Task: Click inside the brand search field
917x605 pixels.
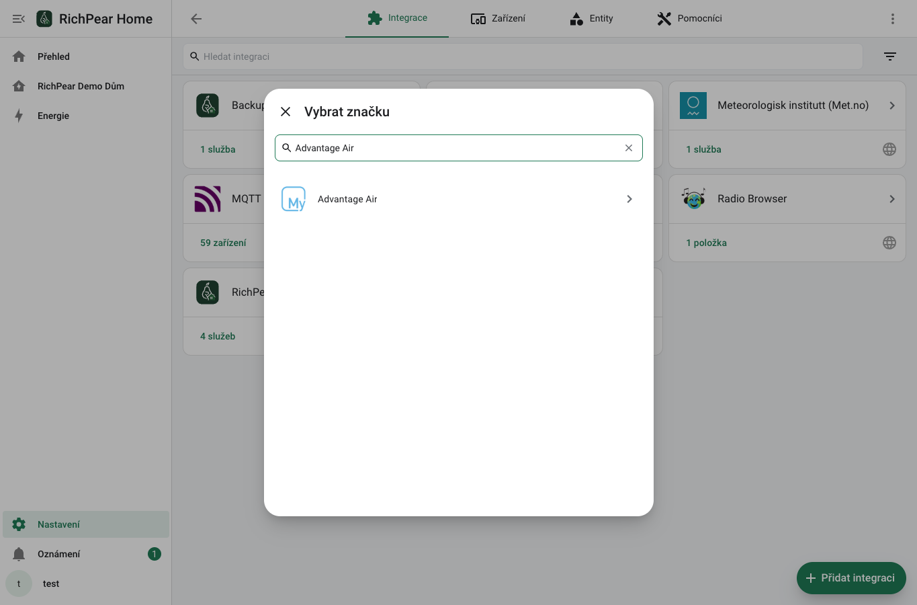Action: point(459,148)
